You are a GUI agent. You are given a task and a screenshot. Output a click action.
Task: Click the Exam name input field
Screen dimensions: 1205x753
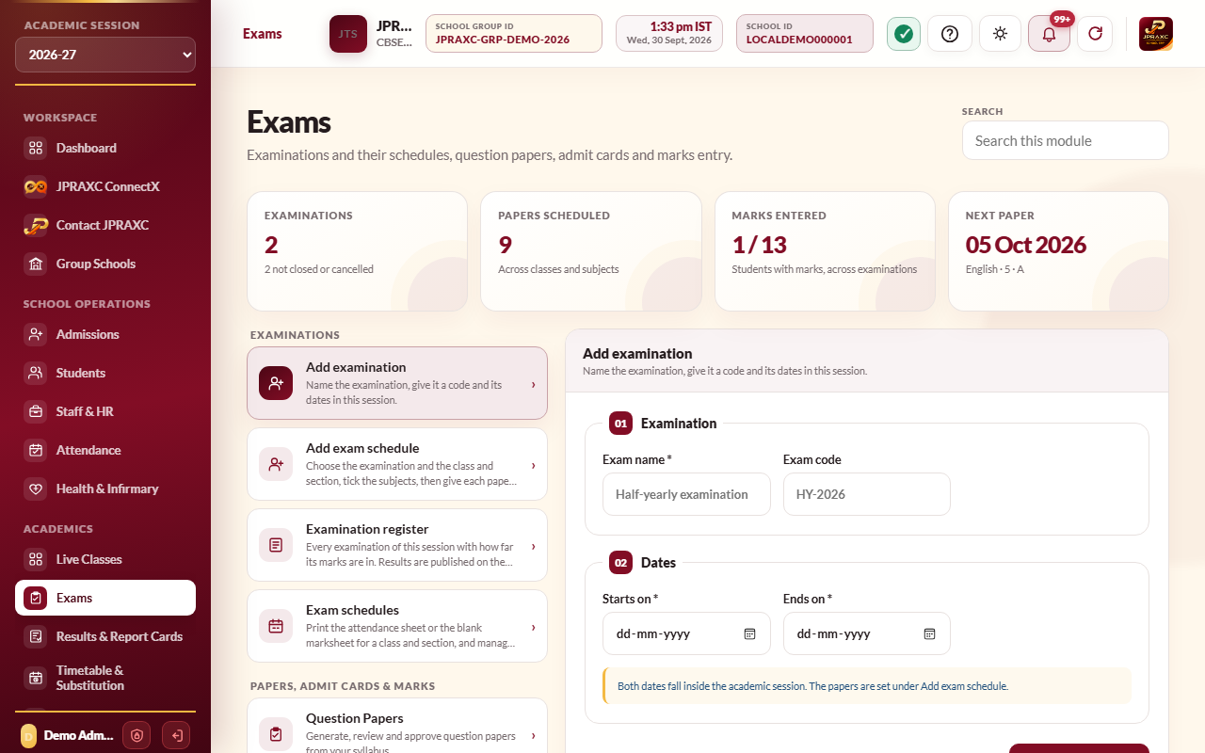tap(686, 494)
